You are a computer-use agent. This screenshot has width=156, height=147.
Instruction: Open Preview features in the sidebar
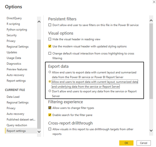point(17,69)
